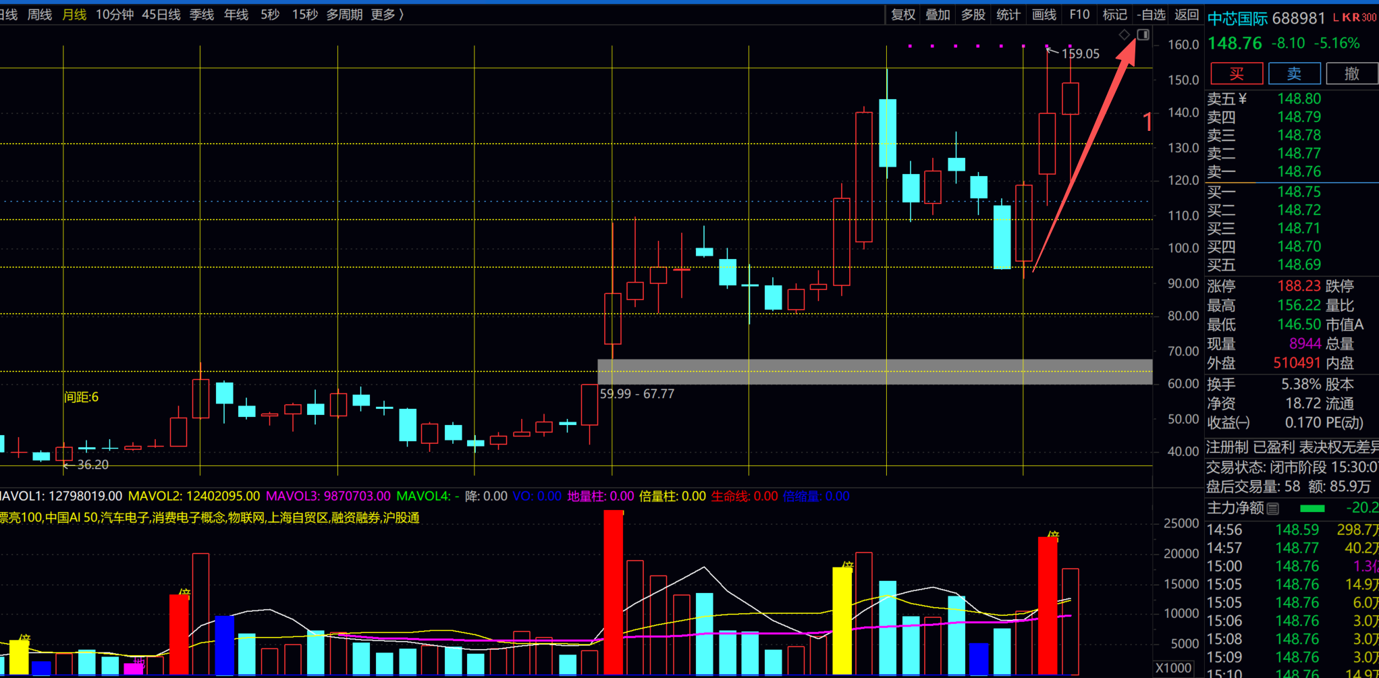Select the 年线 yearly period
Screen dimensions: 1379x678
[x=236, y=14]
